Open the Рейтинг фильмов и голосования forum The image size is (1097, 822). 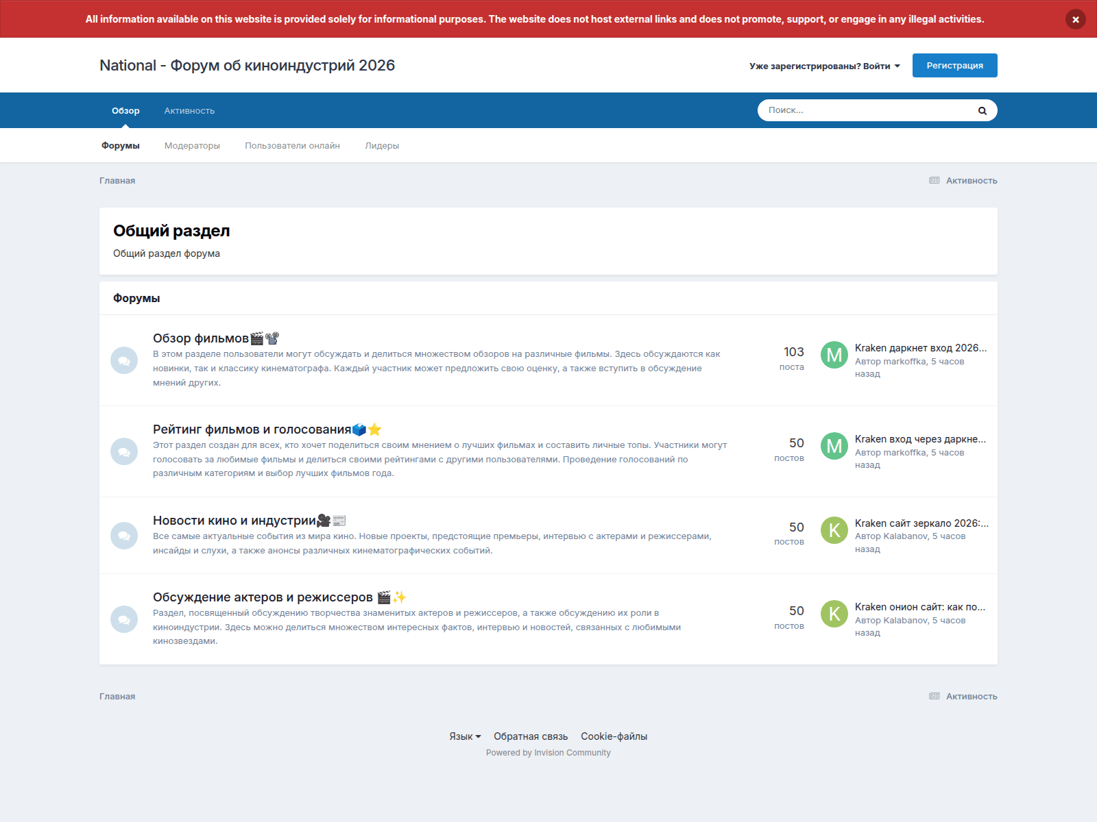coord(252,429)
